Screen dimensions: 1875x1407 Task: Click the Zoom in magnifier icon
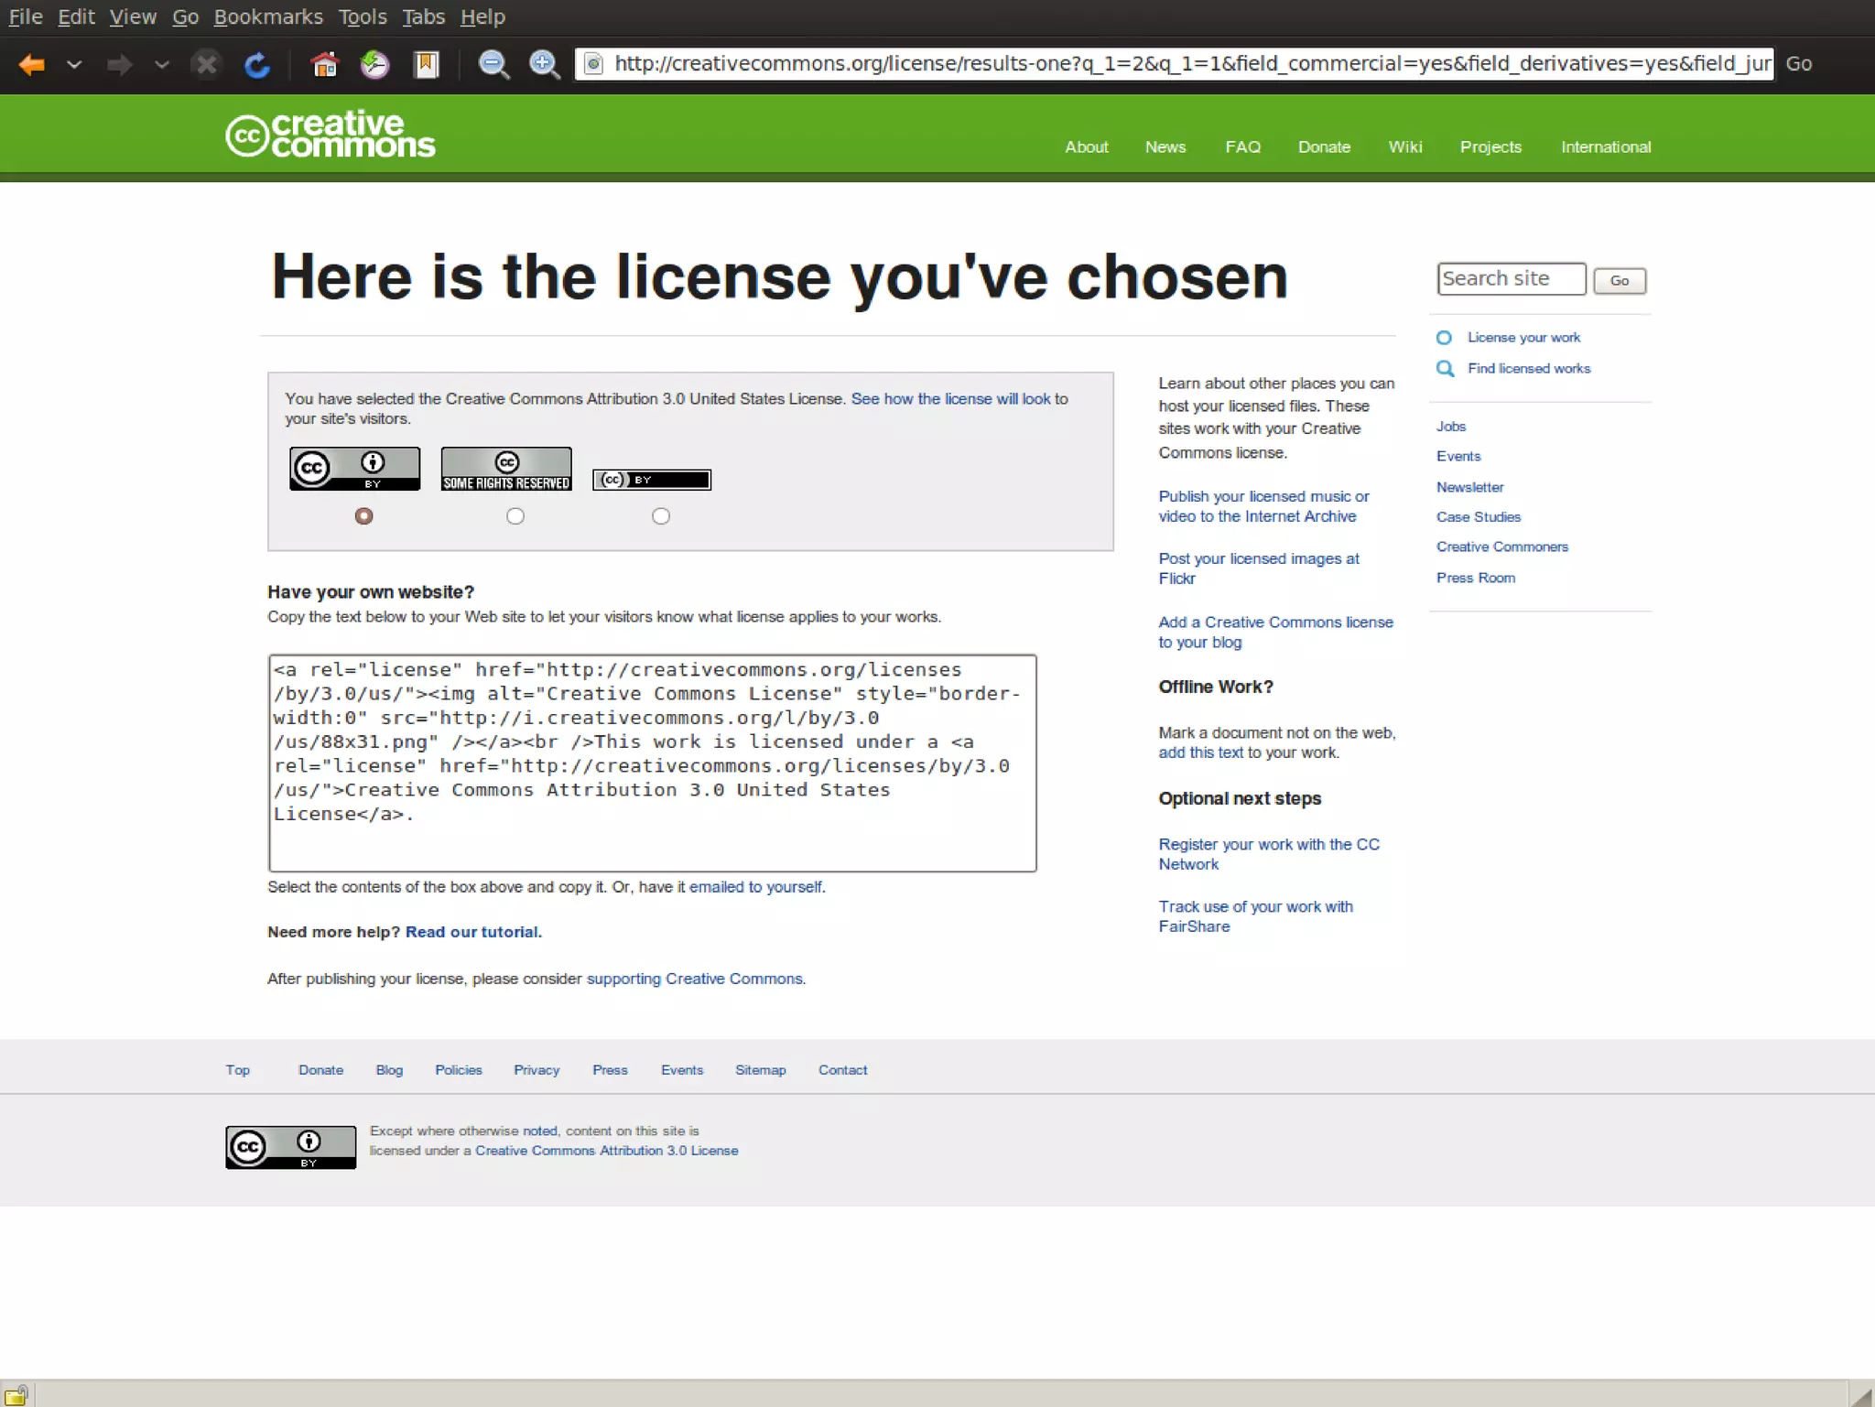[545, 64]
